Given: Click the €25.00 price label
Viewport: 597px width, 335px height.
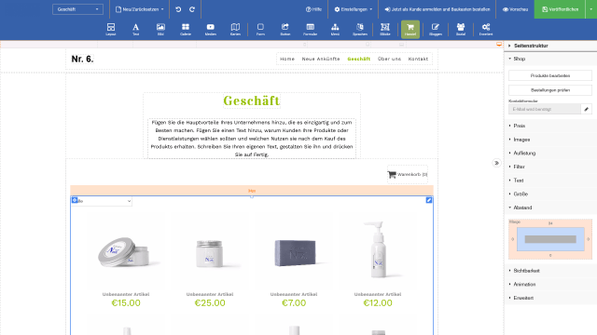Looking at the screenshot, I should coord(210,302).
